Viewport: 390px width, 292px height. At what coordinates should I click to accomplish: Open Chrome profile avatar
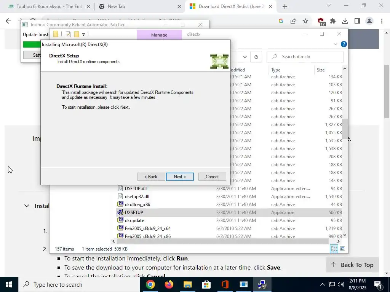coord(369,21)
